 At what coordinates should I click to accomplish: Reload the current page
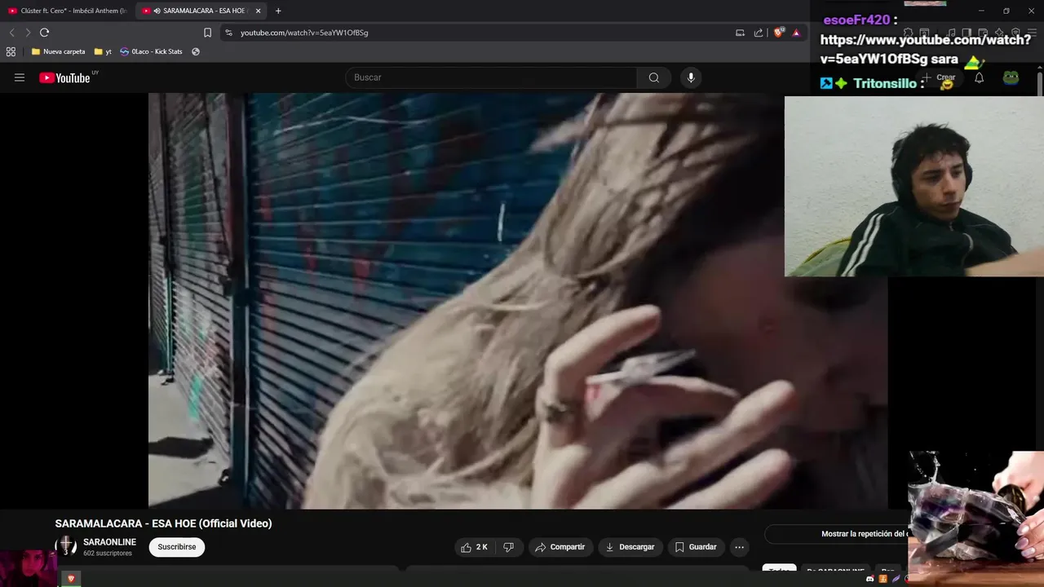[44, 33]
